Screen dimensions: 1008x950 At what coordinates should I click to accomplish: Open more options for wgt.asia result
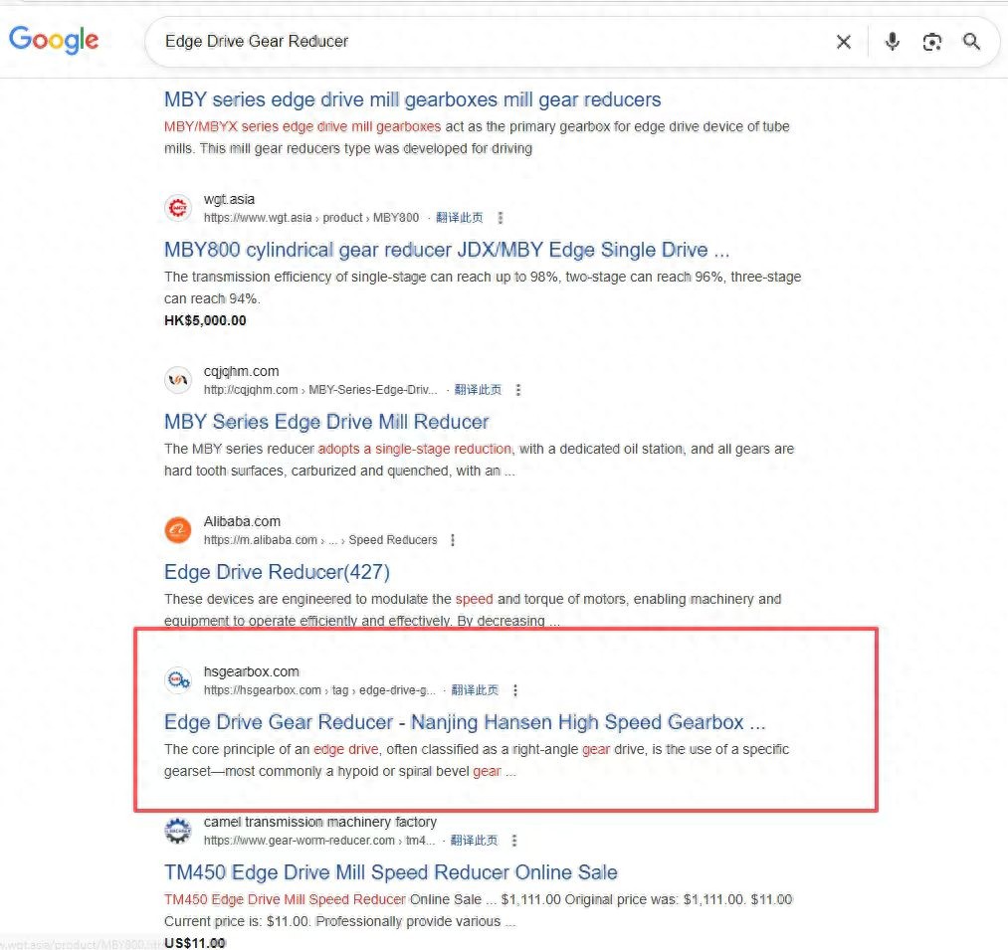click(x=501, y=218)
